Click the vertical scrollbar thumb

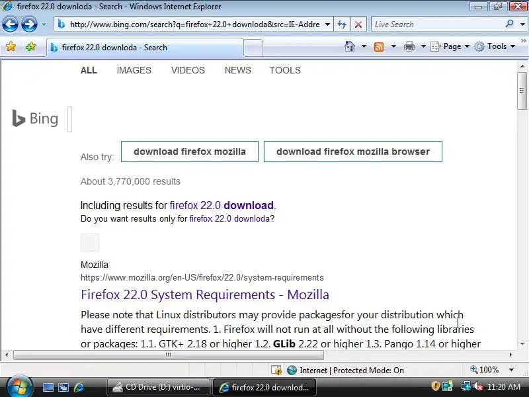(522, 91)
